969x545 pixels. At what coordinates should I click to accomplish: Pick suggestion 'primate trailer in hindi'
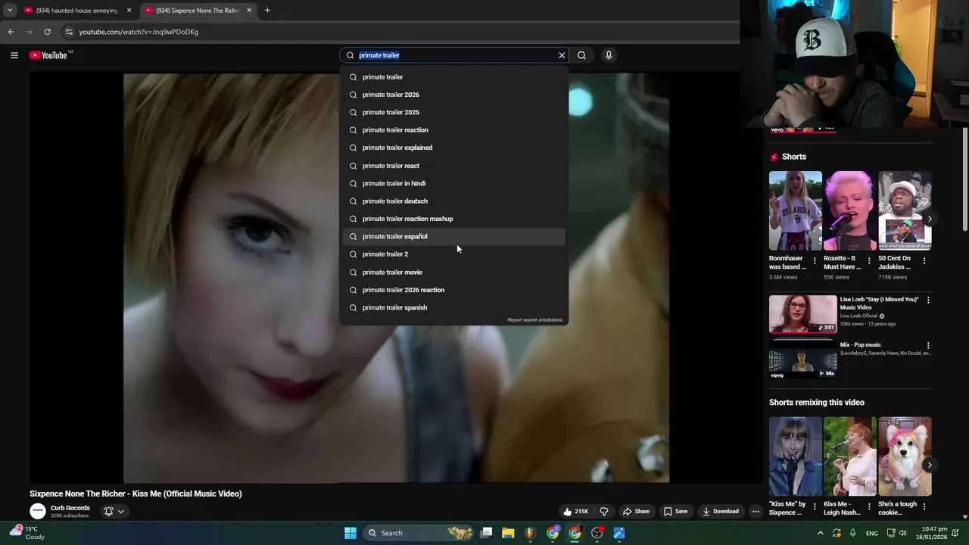453,183
